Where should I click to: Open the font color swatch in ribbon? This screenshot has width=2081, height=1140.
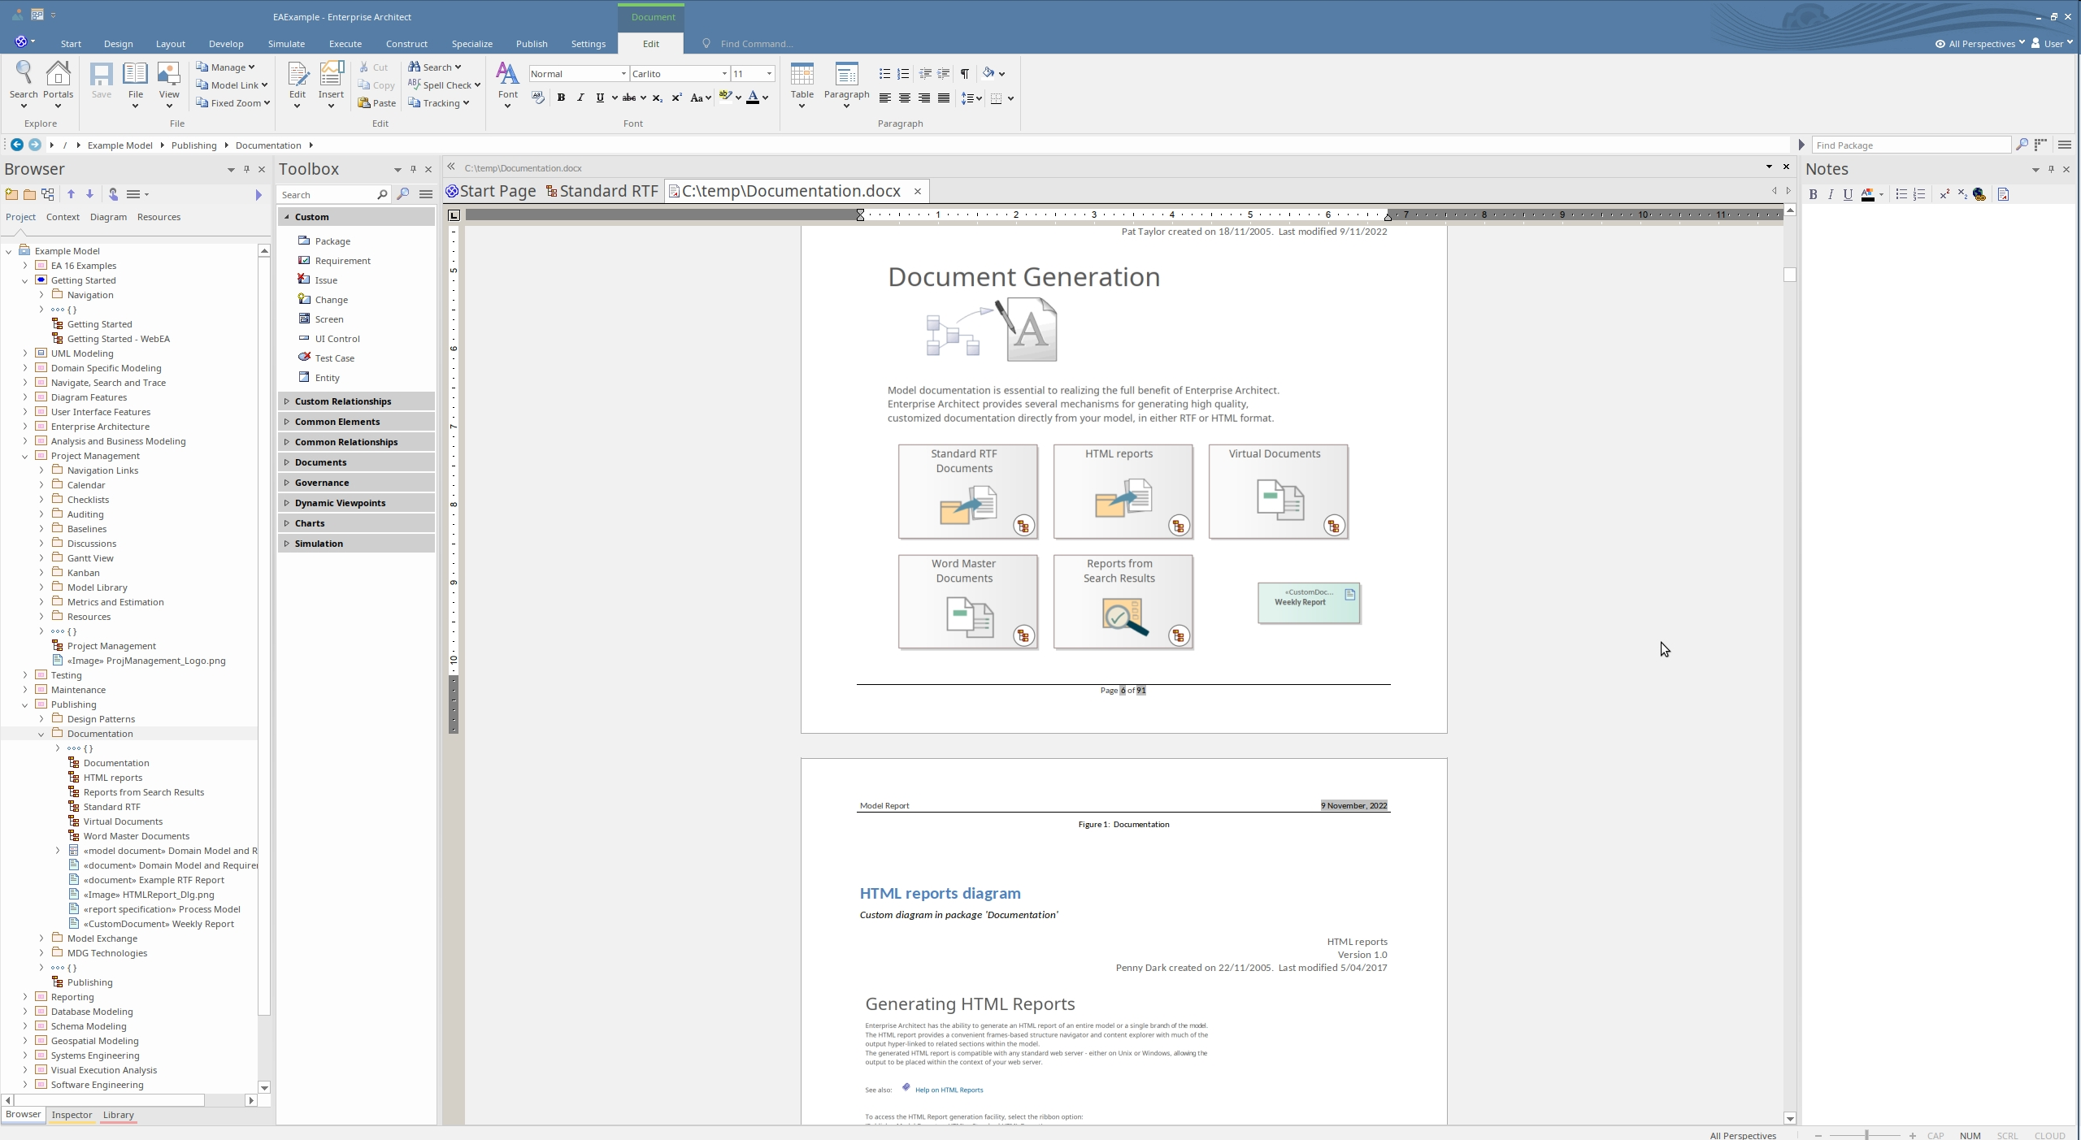pyautogui.click(x=753, y=98)
